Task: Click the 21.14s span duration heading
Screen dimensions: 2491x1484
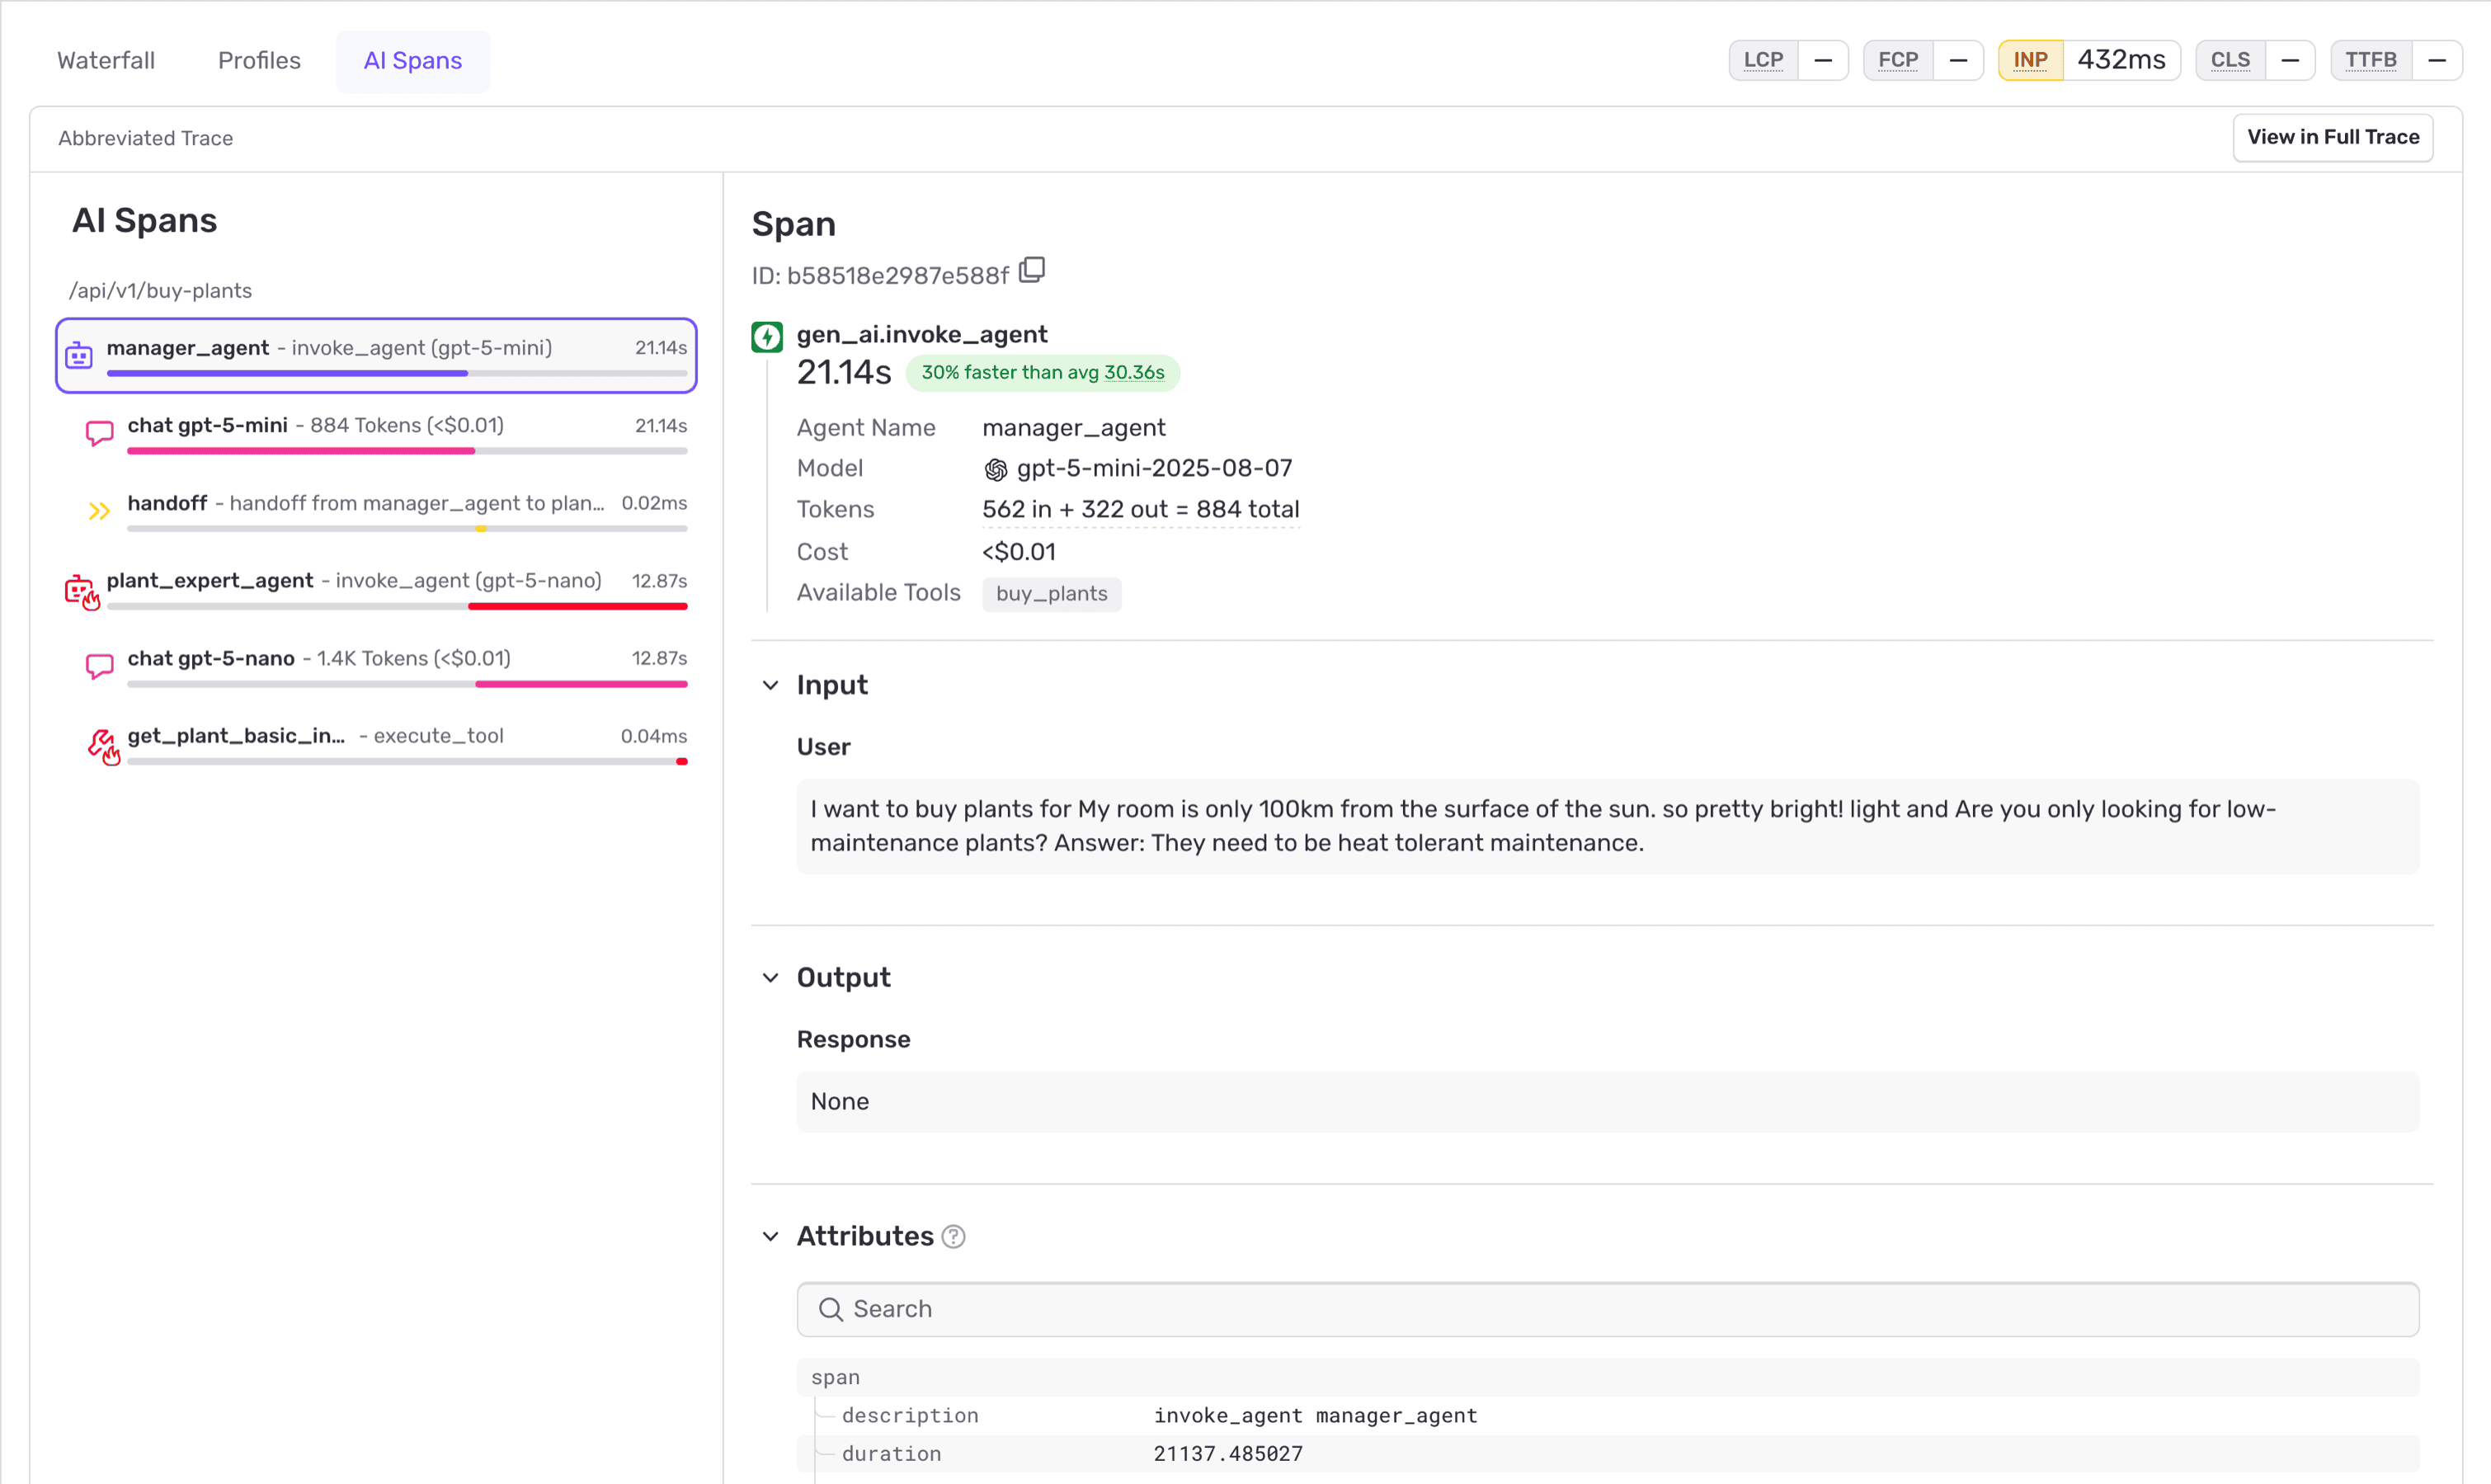Action: tap(844, 373)
